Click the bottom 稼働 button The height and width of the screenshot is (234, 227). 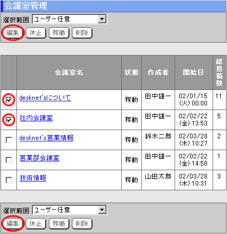click(x=59, y=224)
